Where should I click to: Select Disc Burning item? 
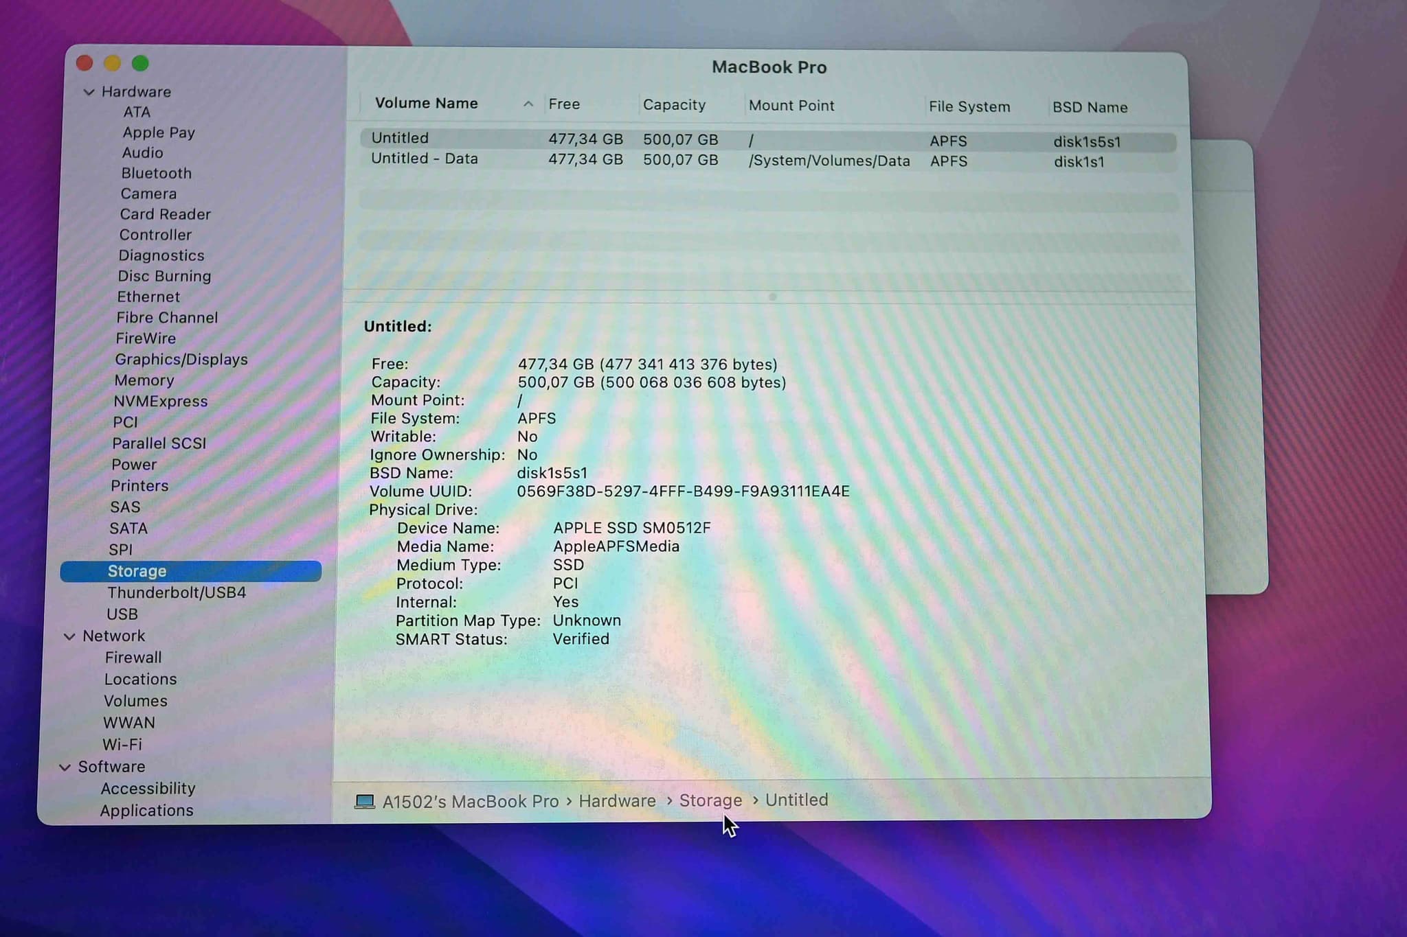click(164, 277)
